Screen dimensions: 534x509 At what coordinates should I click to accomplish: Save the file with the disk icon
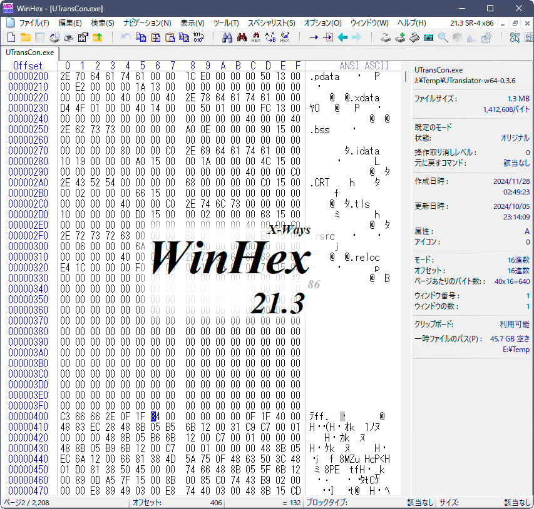pyautogui.click(x=39, y=38)
